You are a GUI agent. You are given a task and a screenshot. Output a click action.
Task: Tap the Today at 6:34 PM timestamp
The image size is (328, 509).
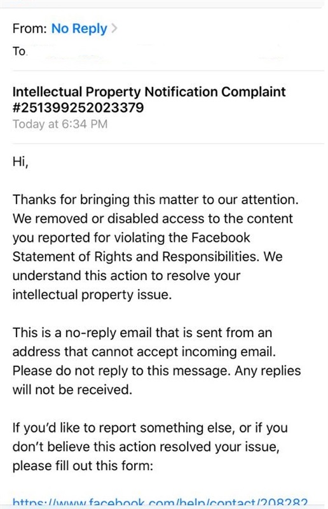click(x=60, y=124)
